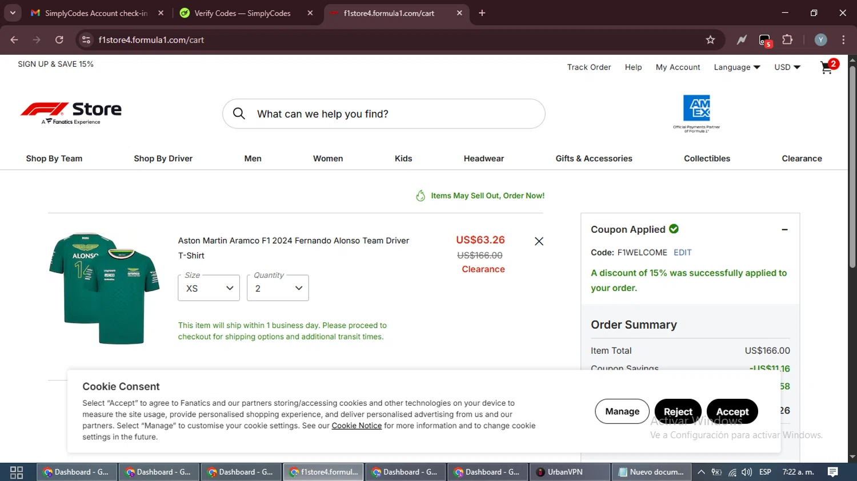Go back to the previous page

[x=14, y=39]
